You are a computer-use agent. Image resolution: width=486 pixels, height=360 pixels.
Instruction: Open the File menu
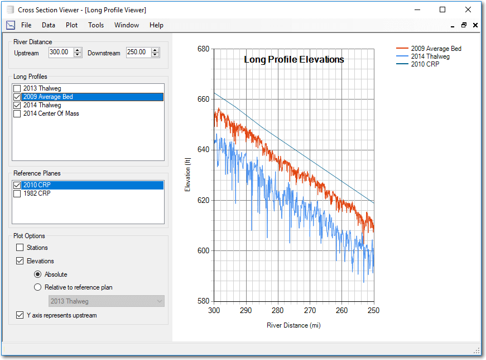[x=26, y=25]
